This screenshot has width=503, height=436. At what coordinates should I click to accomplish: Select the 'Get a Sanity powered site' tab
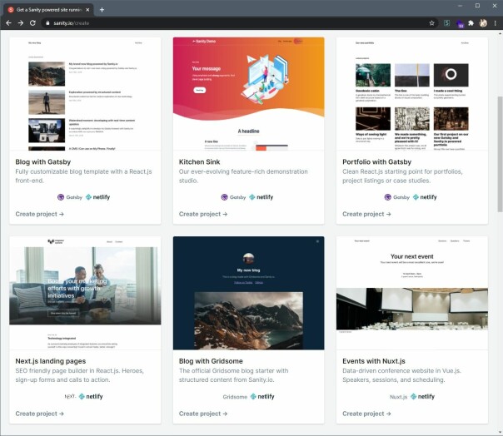tap(48, 10)
